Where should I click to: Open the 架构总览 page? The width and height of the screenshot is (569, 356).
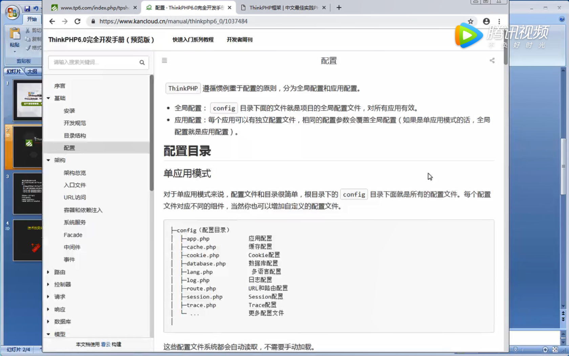tap(75, 173)
